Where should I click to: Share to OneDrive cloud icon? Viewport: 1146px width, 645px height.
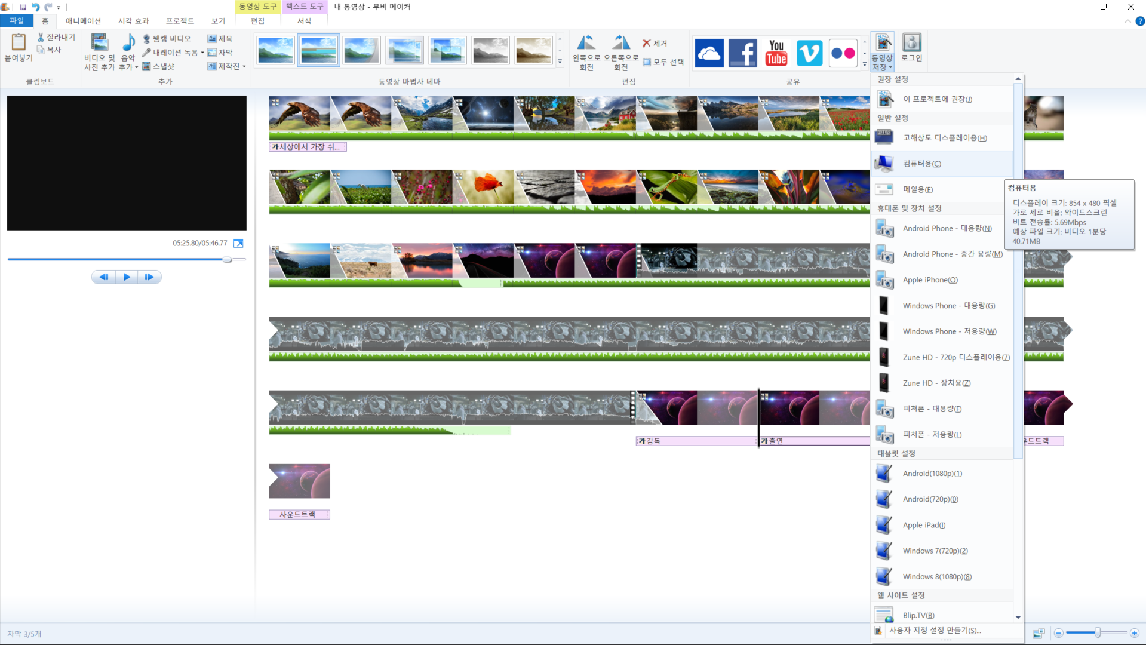(709, 53)
